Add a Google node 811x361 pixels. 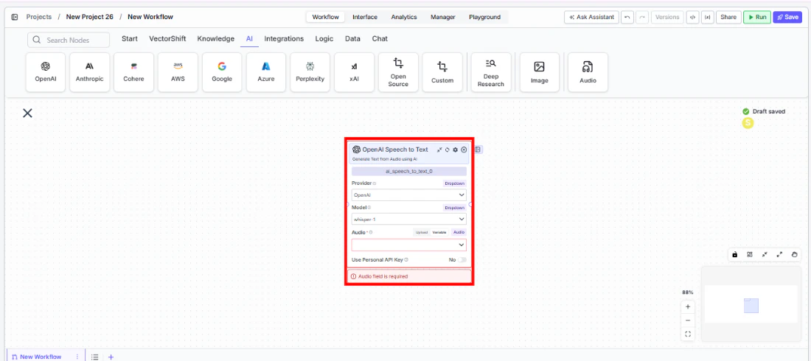pyautogui.click(x=222, y=72)
